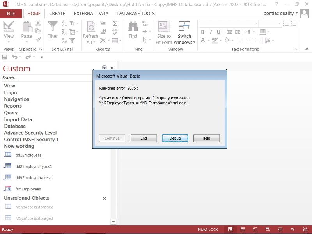Image resolution: width=312 pixels, height=234 pixels.
Task: Click the numbered list icon
Action: tap(294, 23)
